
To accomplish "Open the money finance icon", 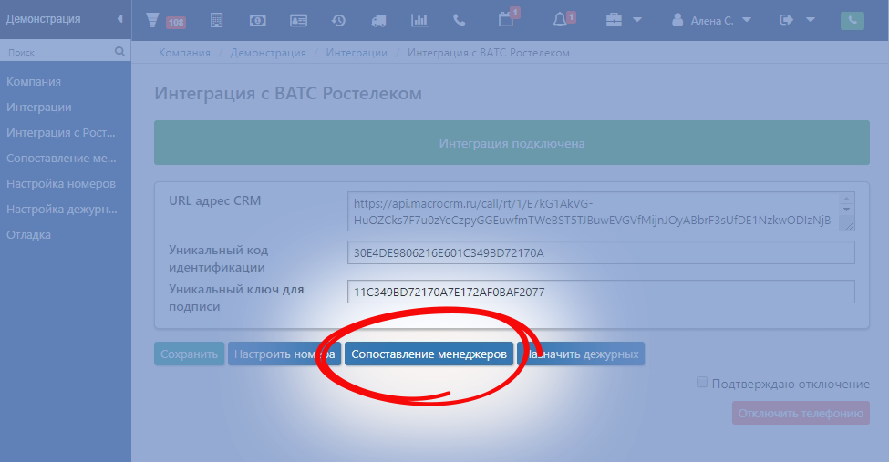I will pyautogui.click(x=258, y=20).
